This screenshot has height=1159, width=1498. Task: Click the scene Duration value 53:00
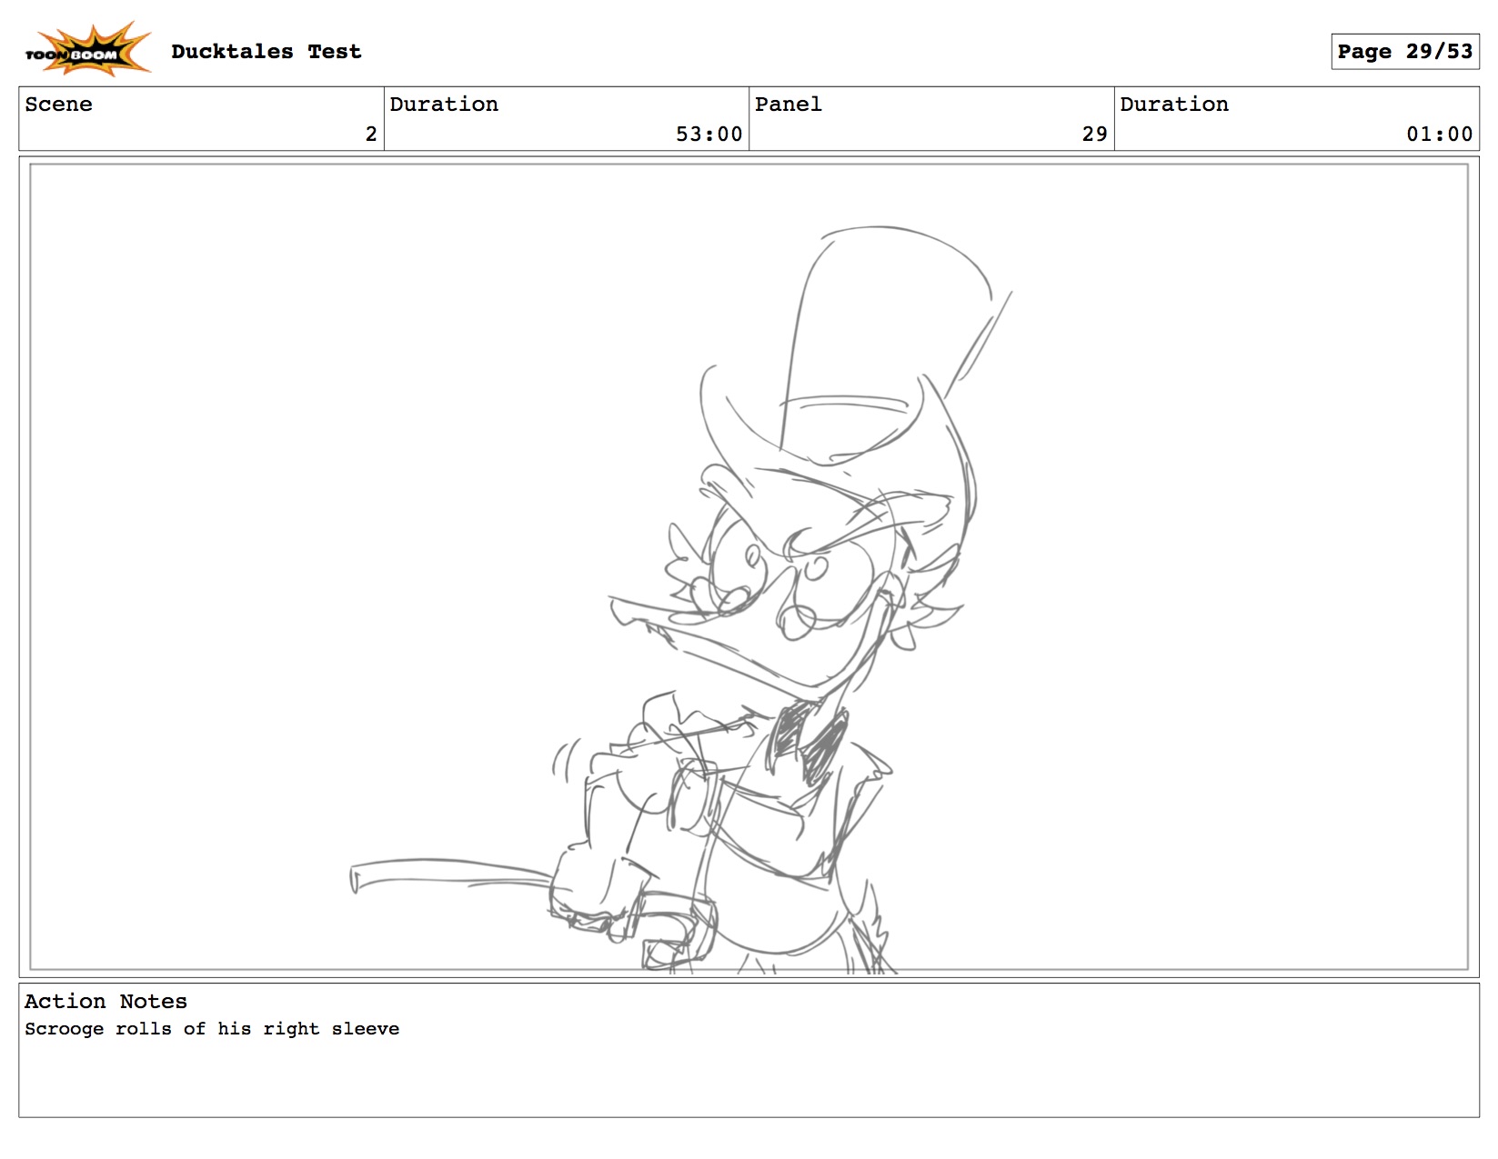(x=709, y=135)
